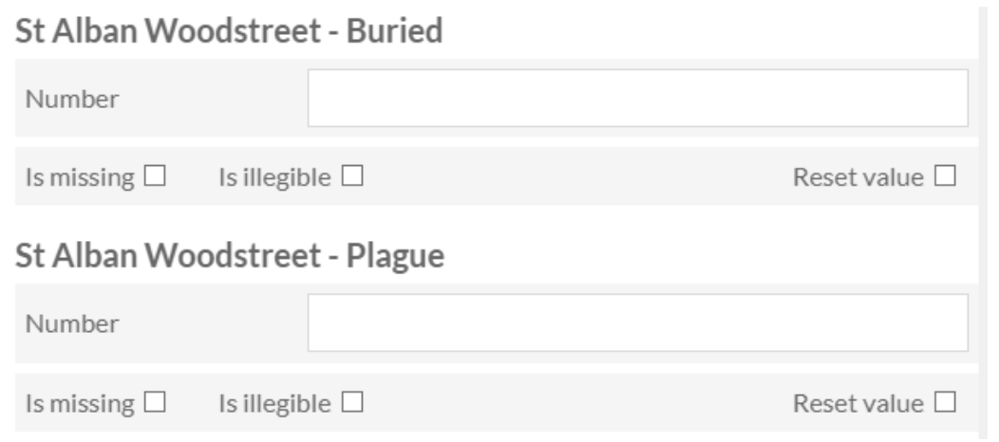Viewport: 999px width, 442px height.
Task: Click the 'Is missing' label text under Buried
Action: click(80, 177)
